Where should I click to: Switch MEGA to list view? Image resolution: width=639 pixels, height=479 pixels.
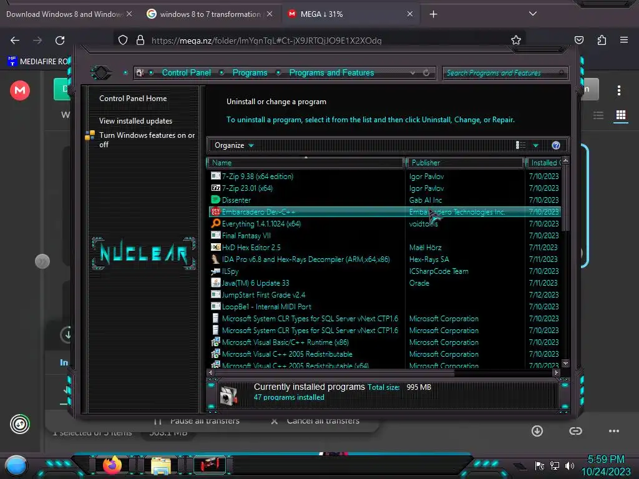pos(598,115)
